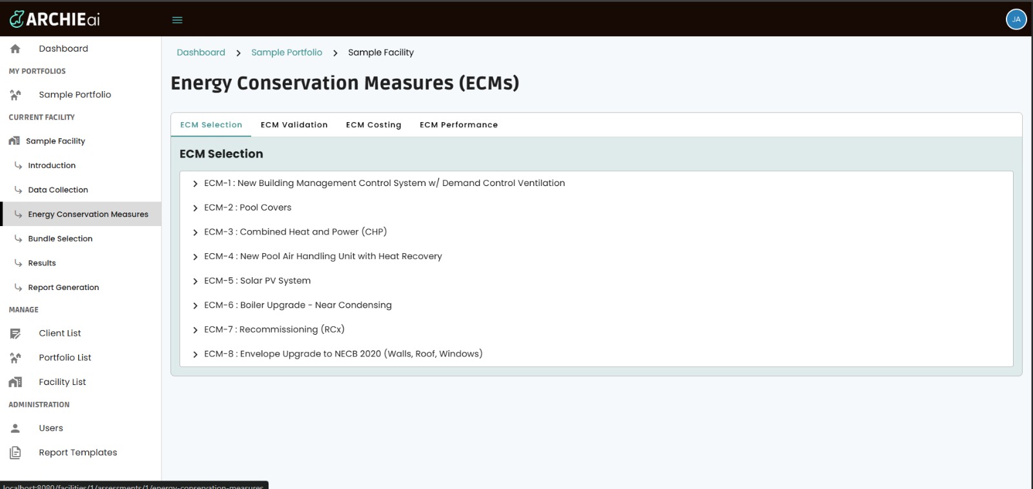Go to Bundle Selection section
The height and width of the screenshot is (489, 1033).
click(x=60, y=238)
